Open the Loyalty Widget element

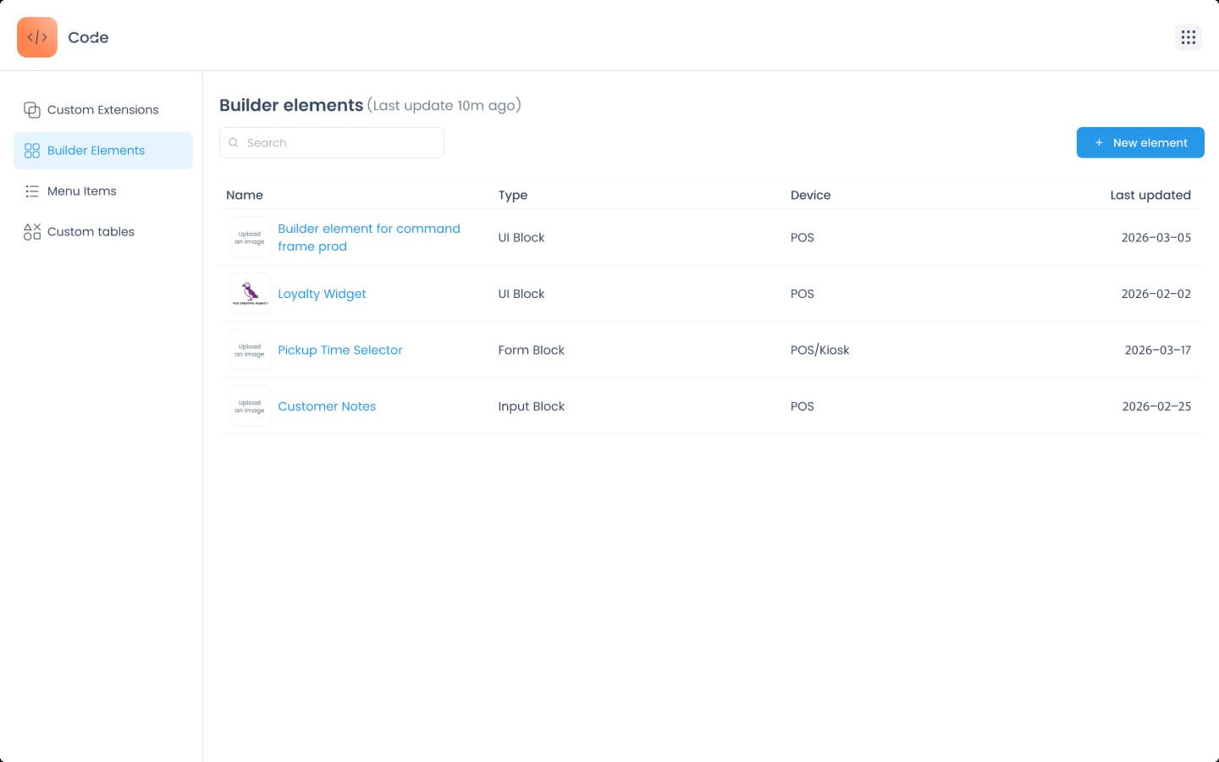[x=322, y=294]
